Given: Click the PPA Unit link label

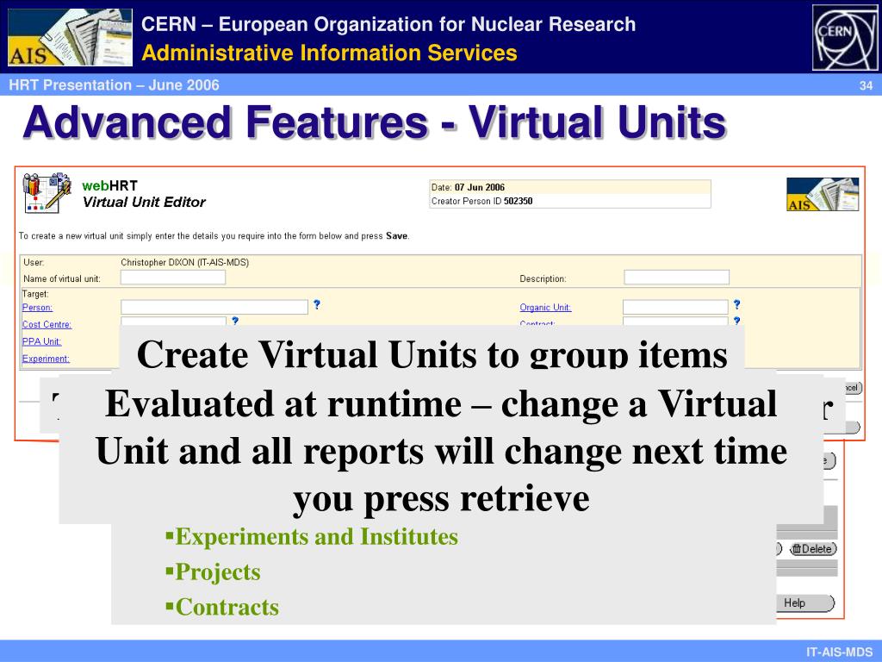Looking at the screenshot, I should point(41,341).
